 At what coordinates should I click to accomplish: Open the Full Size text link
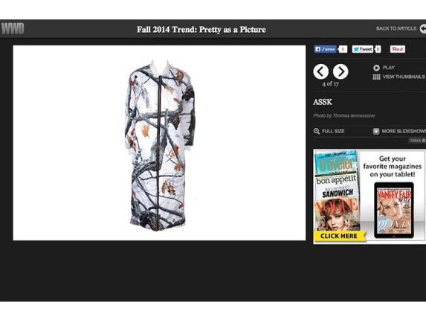click(333, 131)
